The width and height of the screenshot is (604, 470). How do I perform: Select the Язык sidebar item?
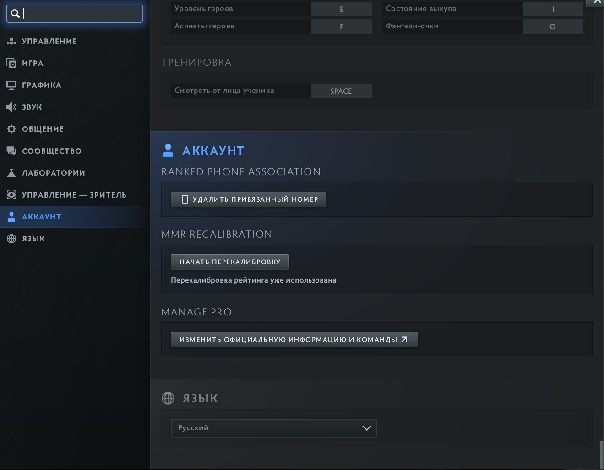[x=33, y=239]
